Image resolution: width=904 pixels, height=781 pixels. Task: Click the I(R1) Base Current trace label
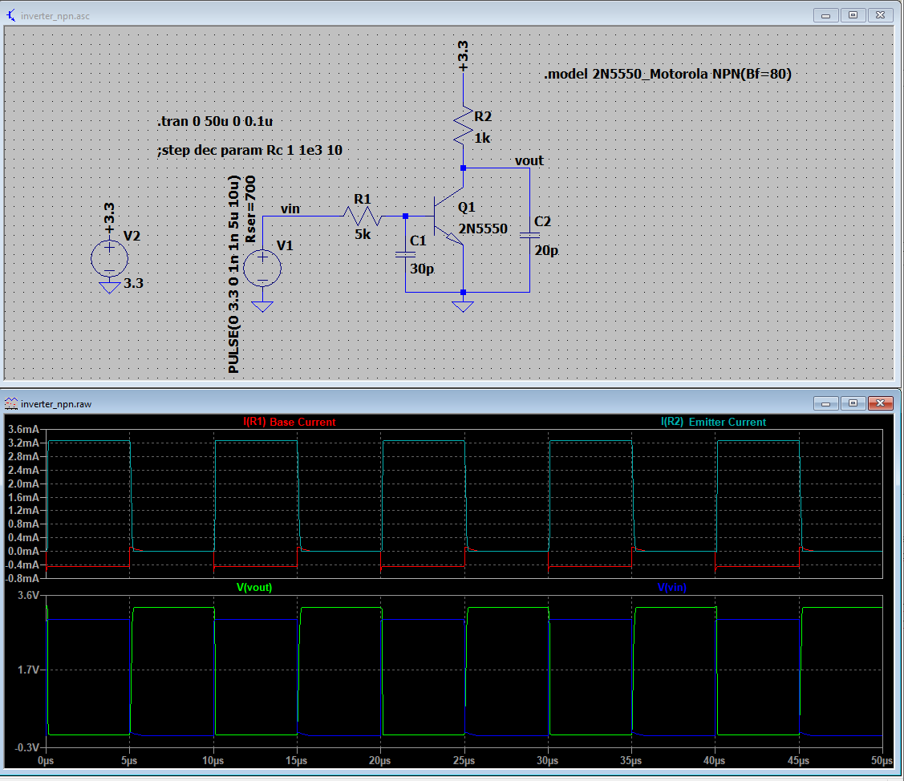(x=290, y=422)
